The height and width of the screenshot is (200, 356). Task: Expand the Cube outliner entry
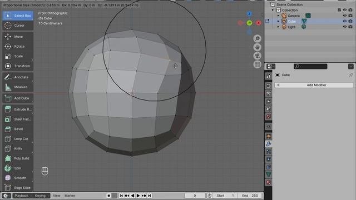coord(278,21)
